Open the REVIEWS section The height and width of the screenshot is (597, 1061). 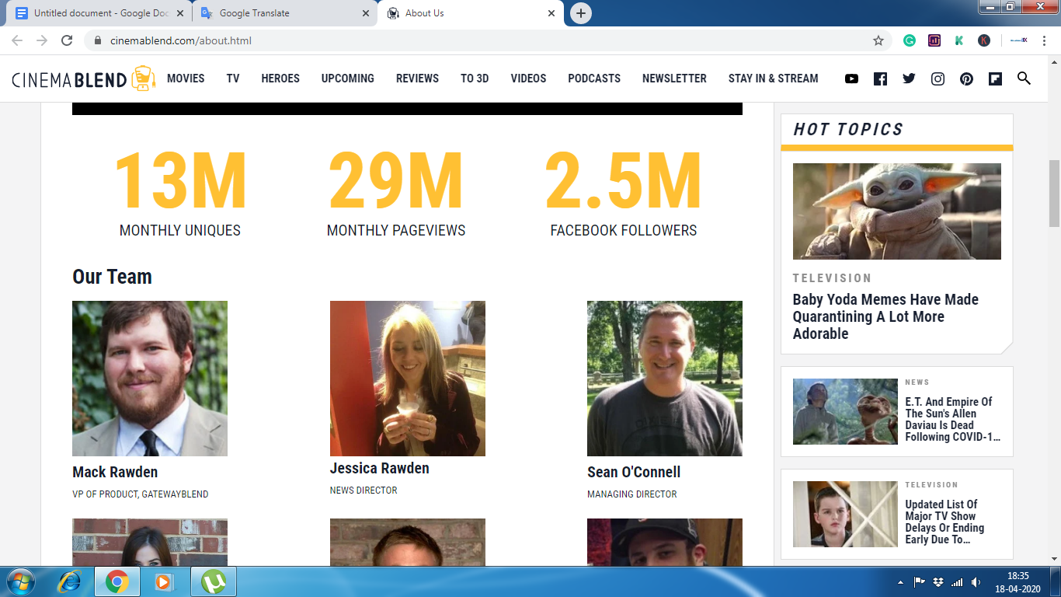click(417, 79)
